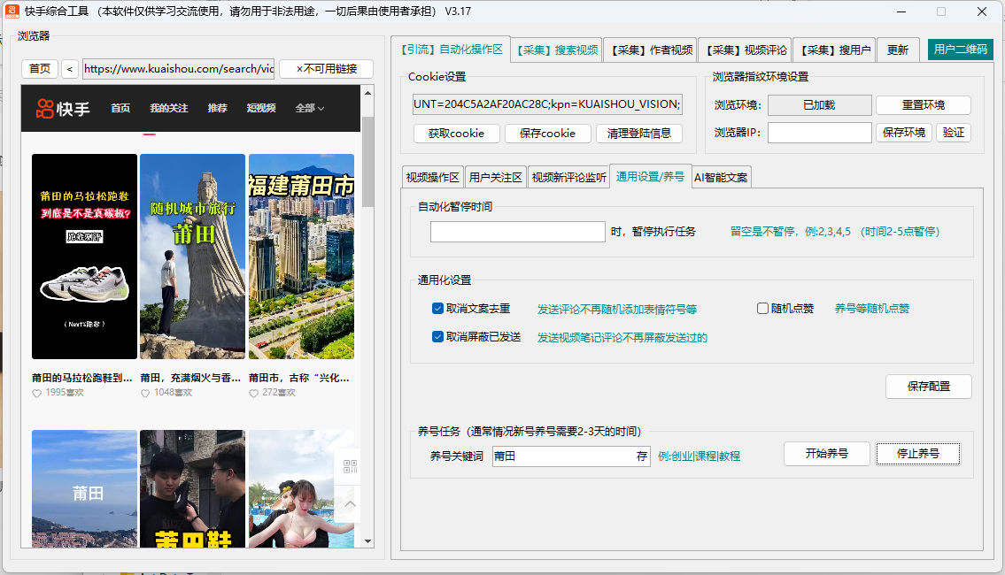Open the 【采集】视频评论 tab
Image resolution: width=1005 pixels, height=575 pixels.
tap(746, 50)
